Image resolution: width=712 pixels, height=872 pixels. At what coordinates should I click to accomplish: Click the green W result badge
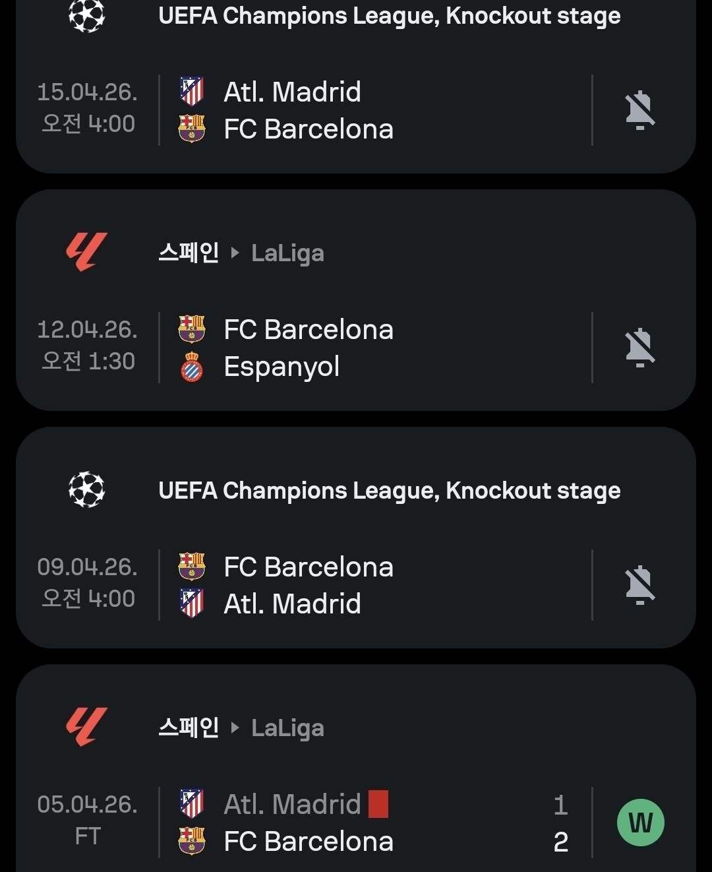640,822
